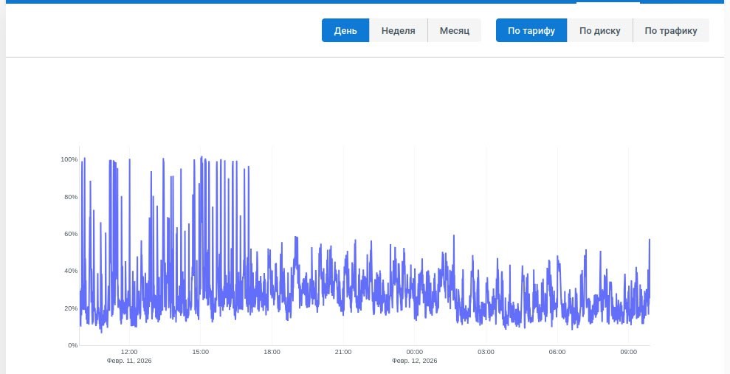Click the 06:00 time axis label
730x374 pixels.
(557, 352)
